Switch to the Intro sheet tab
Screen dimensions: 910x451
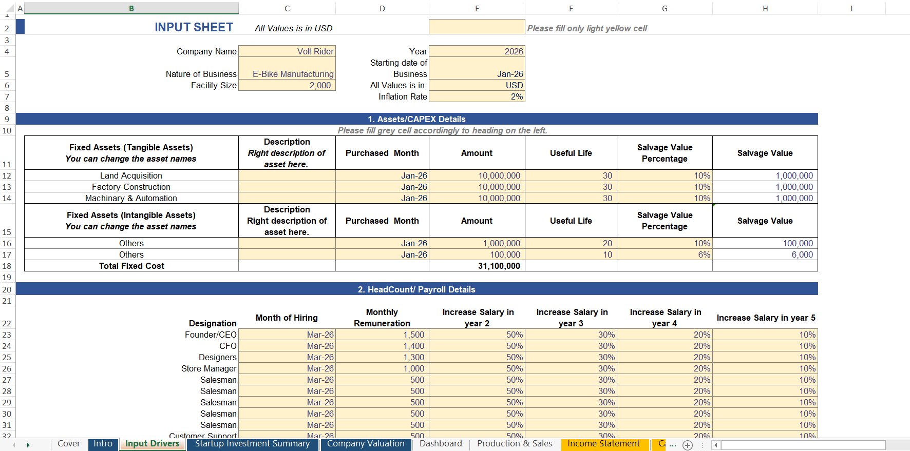[x=103, y=444]
